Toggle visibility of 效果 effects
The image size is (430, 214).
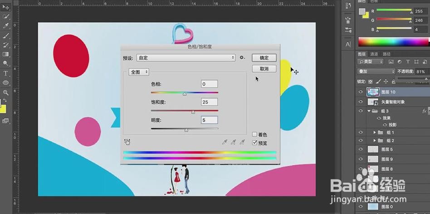point(379,118)
